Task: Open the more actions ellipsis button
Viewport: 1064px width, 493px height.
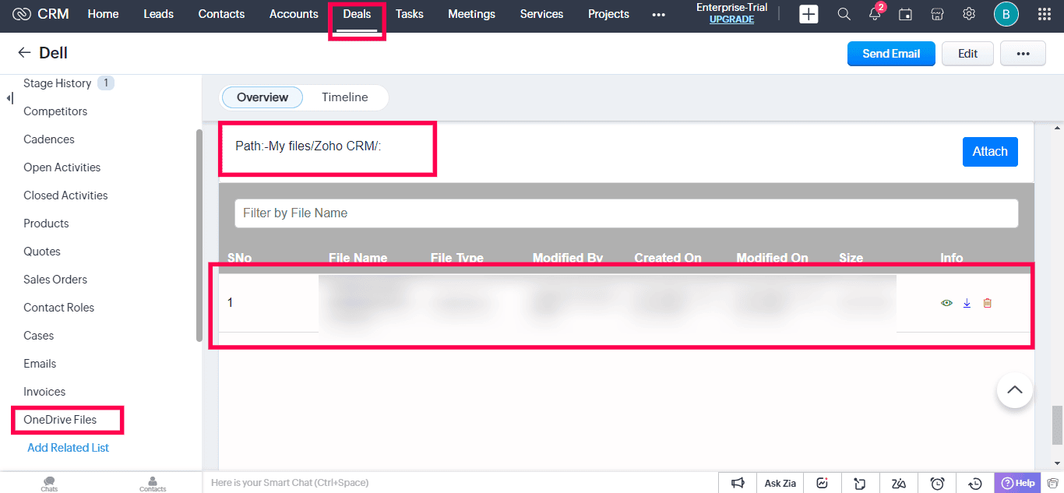Action: (1023, 53)
